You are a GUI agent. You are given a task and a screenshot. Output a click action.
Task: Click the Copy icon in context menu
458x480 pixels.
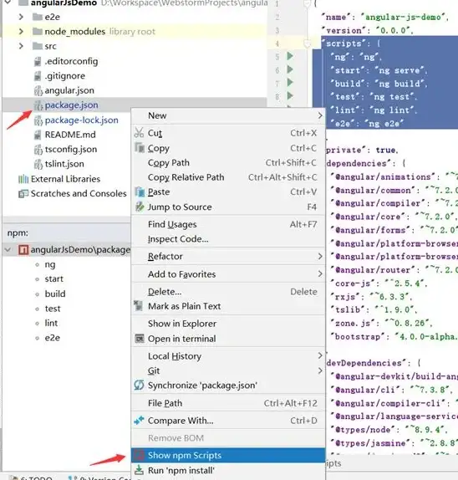(140, 148)
